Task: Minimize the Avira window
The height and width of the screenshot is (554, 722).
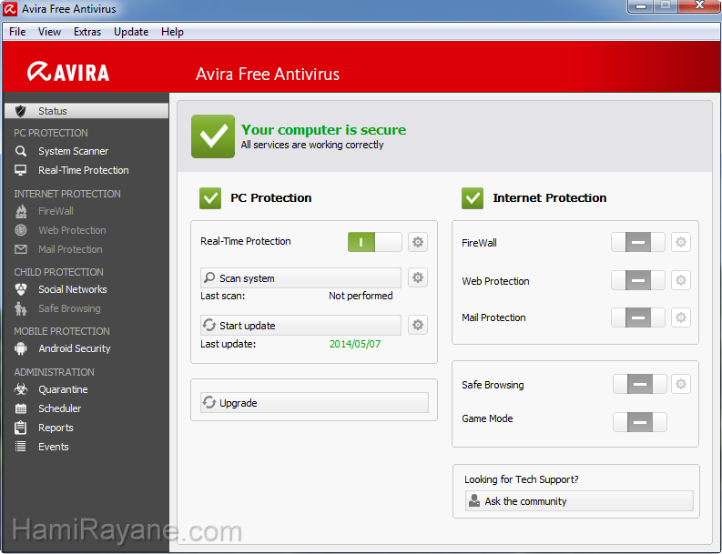Action: coord(641,6)
